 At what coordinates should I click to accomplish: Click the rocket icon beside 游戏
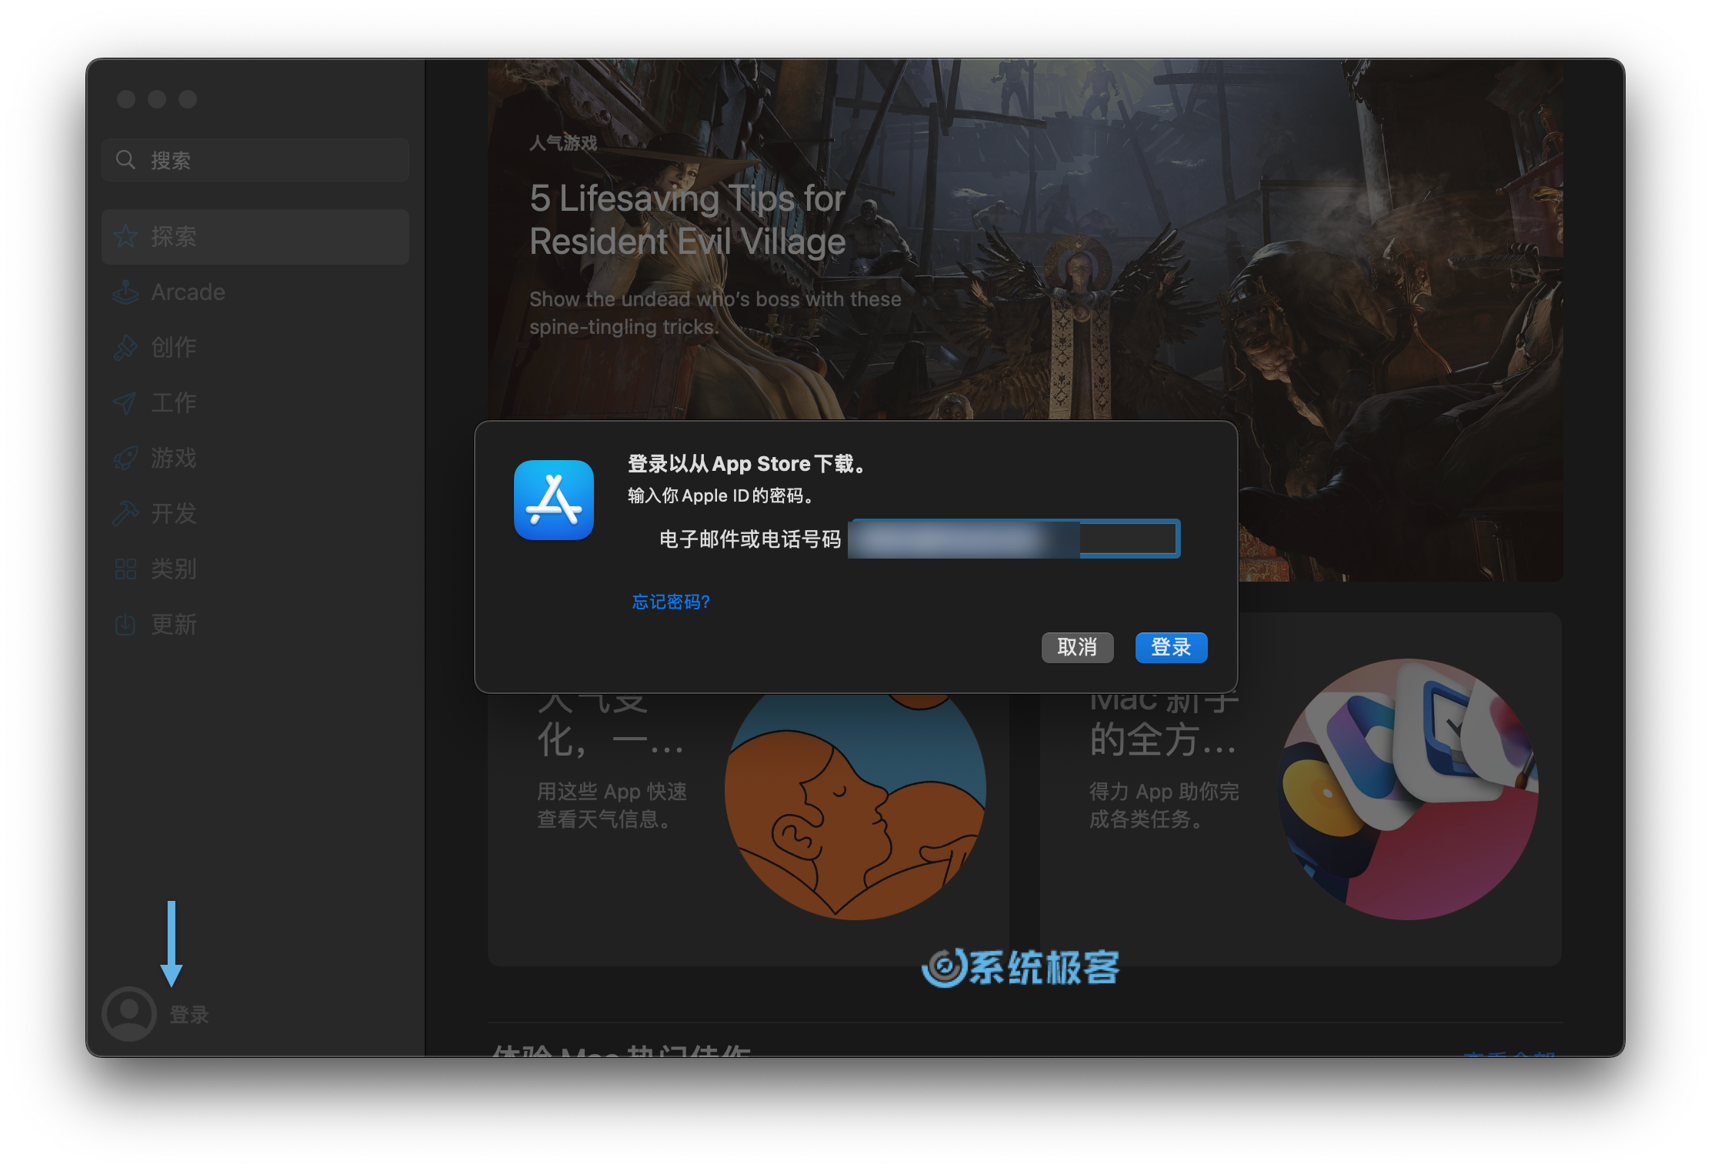pyautogui.click(x=125, y=459)
